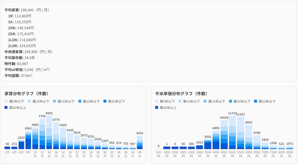This screenshot has height=165, width=298.
Task: Click the 3416 bar at 40万 rent
Action: 140,142
